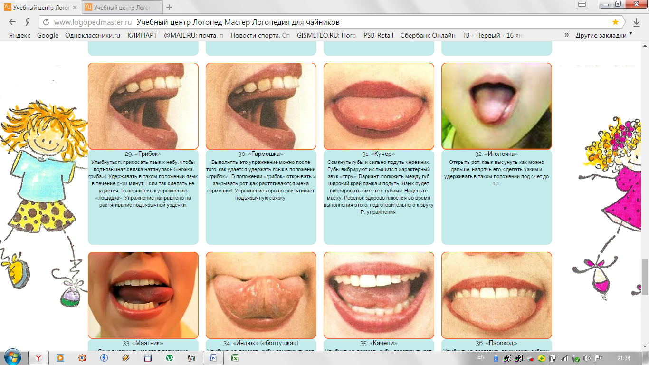The image size is (649, 365).
Task: Open the downloads arrow icon
Action: click(637, 22)
